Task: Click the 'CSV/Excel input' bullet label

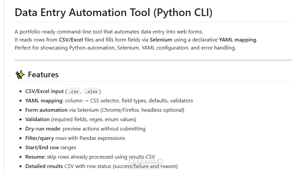Action: (x=44, y=91)
